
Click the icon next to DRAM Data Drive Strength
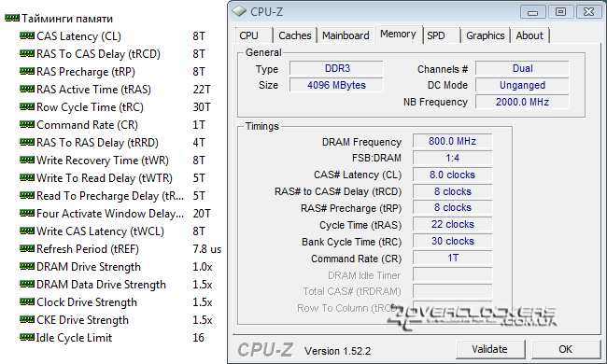pos(27,284)
